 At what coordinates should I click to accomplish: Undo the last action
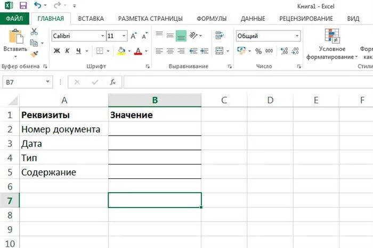tap(38, 5)
